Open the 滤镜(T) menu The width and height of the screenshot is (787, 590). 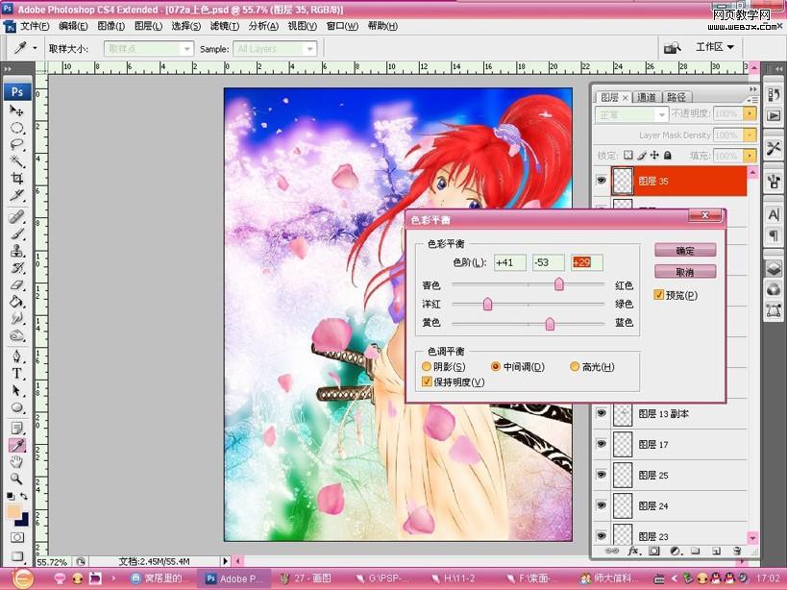(224, 26)
